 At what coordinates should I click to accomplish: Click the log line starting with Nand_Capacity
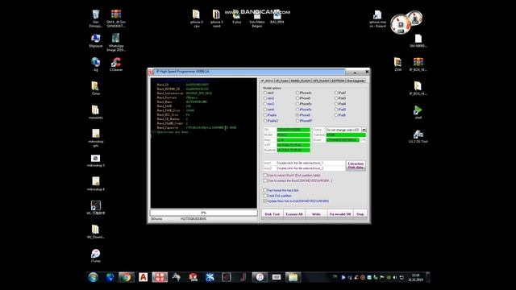(197, 127)
